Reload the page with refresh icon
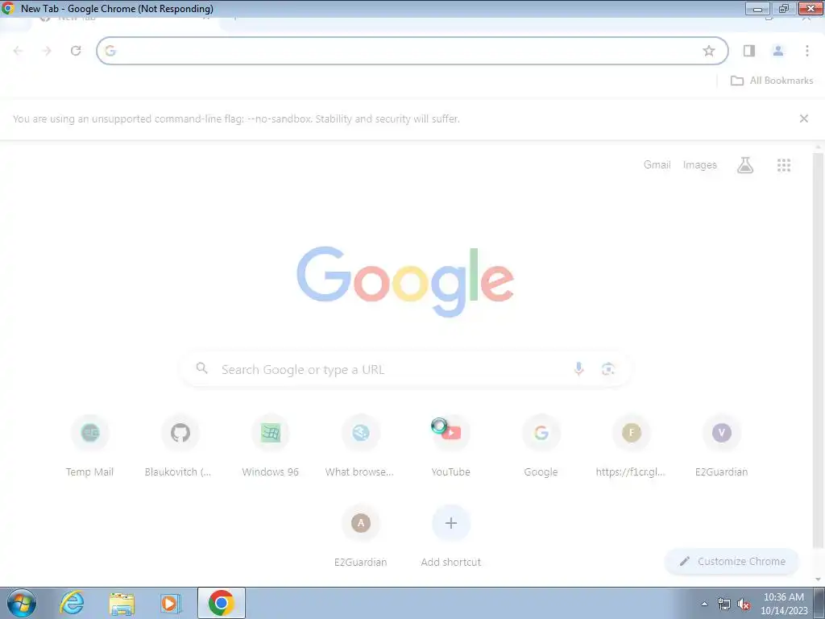 (x=76, y=51)
